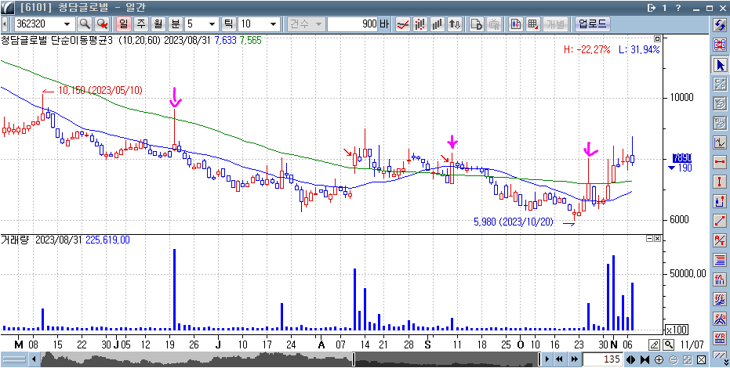
Task: Click the magnifier with red arrow icon
Action: click(x=102, y=23)
